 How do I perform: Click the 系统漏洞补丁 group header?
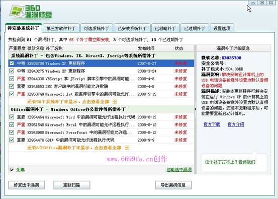[x=101, y=55]
